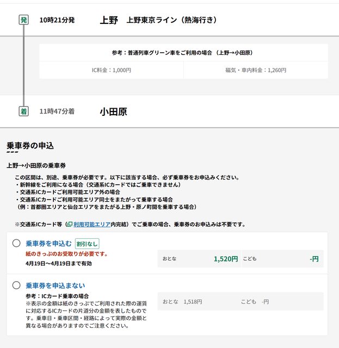Select the 乗車券を申込まない radio button

[16, 285]
